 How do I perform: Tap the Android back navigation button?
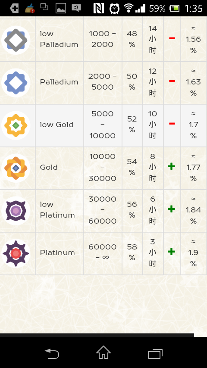coord(52,353)
